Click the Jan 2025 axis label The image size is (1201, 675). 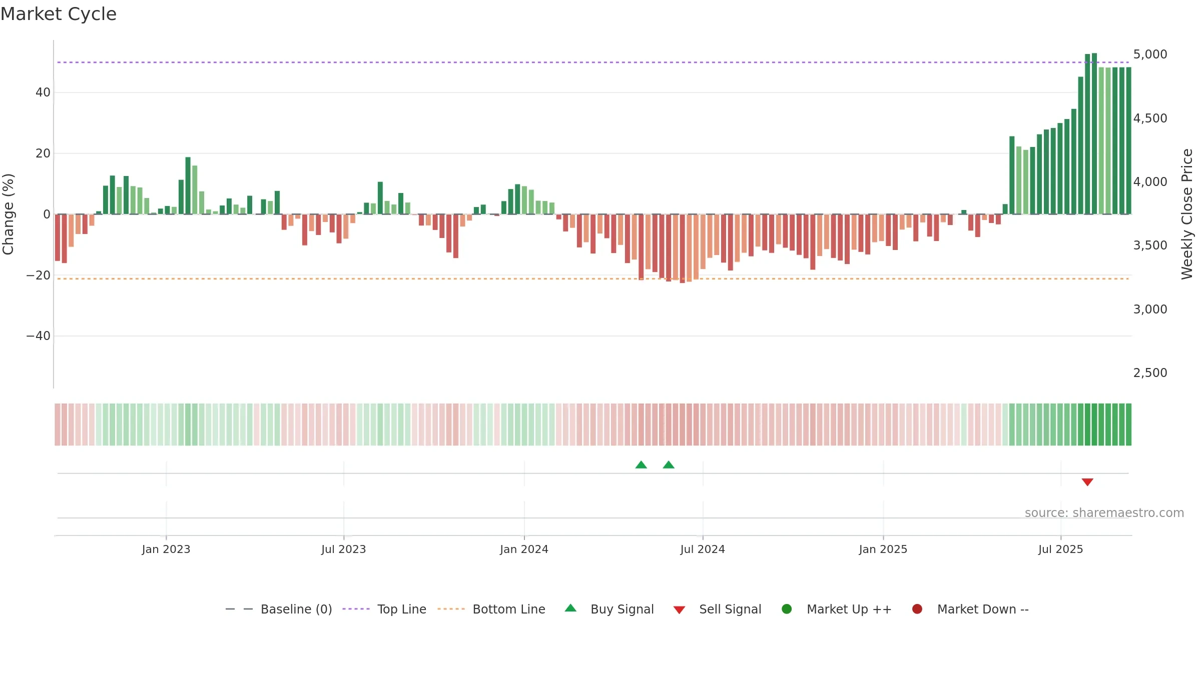(883, 549)
